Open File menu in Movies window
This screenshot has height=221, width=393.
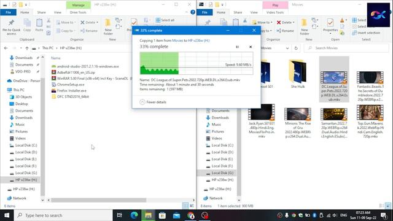204,12
